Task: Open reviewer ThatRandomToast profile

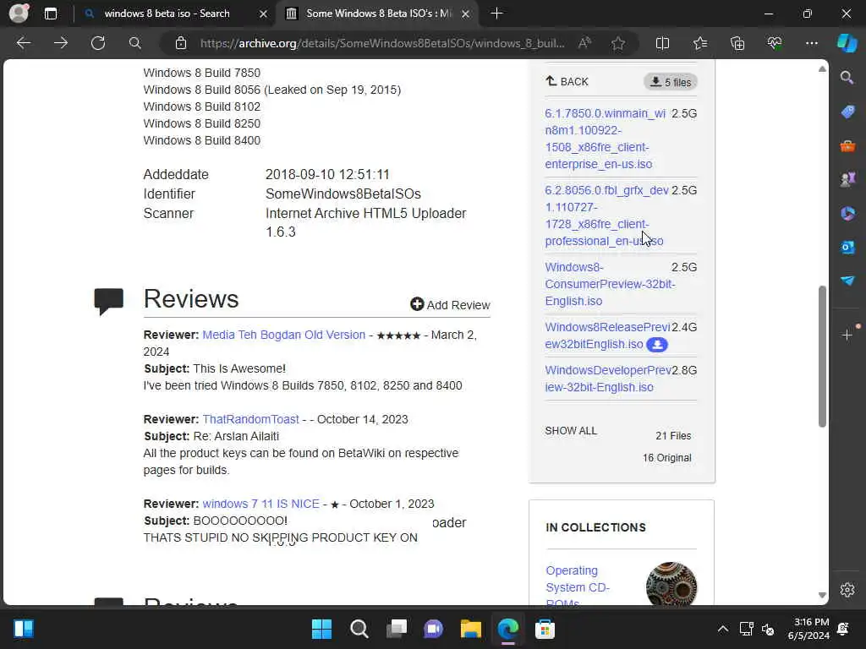Action: [x=250, y=419]
